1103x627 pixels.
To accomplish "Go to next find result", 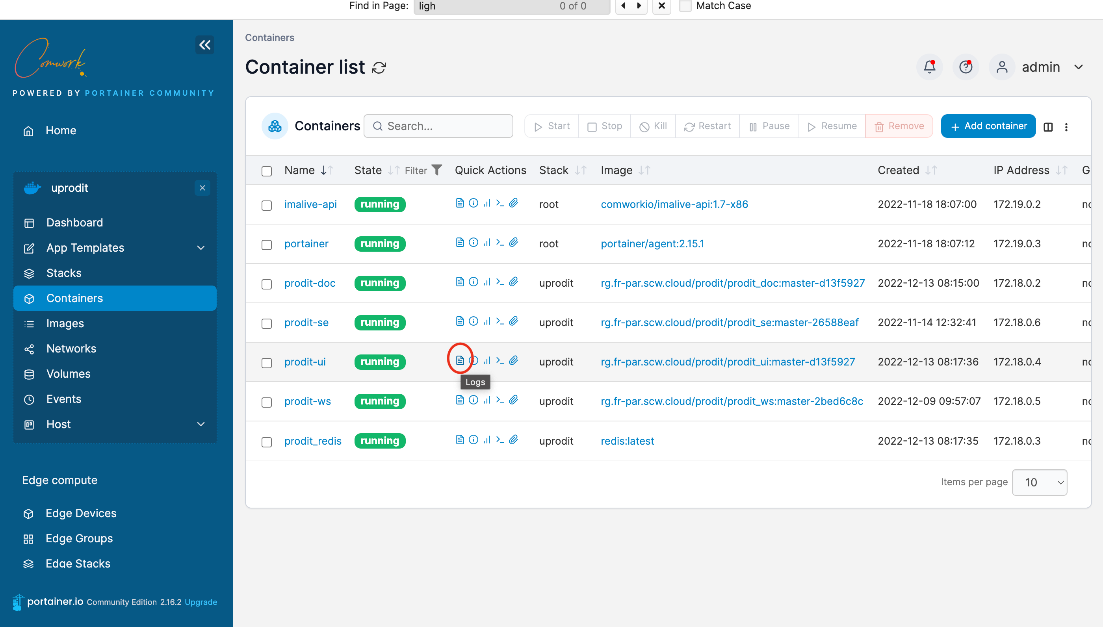I will point(639,6).
